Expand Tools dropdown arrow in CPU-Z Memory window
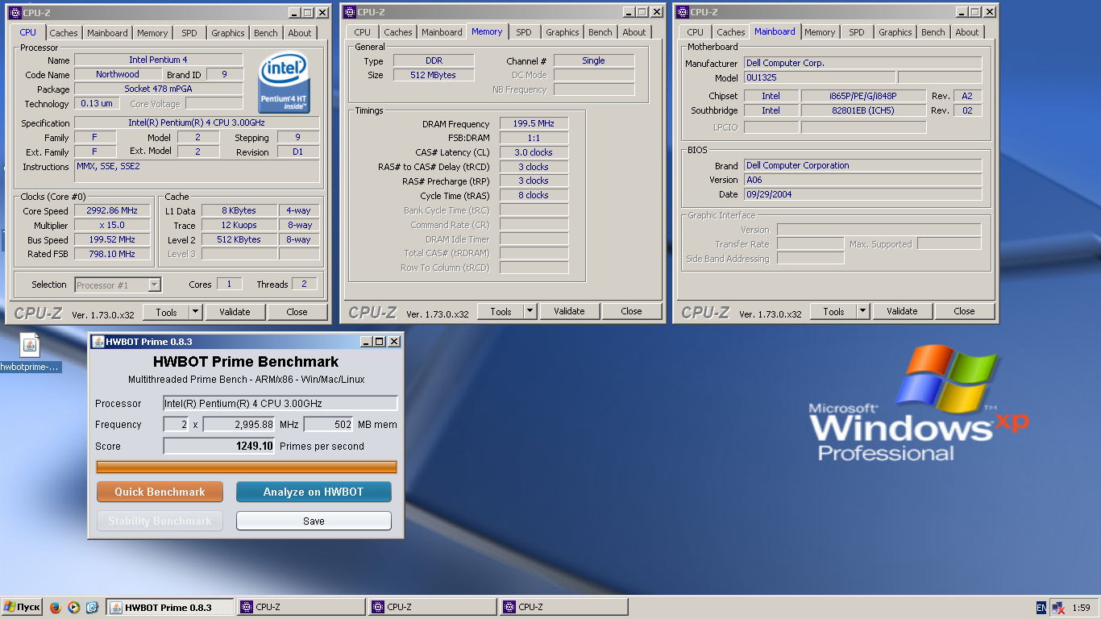The image size is (1101, 619). (530, 311)
